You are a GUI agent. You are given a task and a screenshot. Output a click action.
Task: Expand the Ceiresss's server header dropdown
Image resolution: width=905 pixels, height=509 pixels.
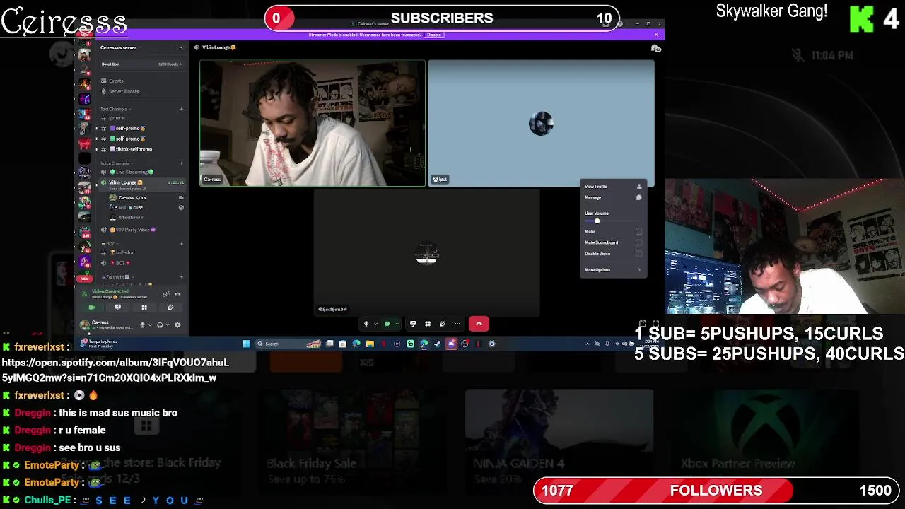[x=181, y=47]
